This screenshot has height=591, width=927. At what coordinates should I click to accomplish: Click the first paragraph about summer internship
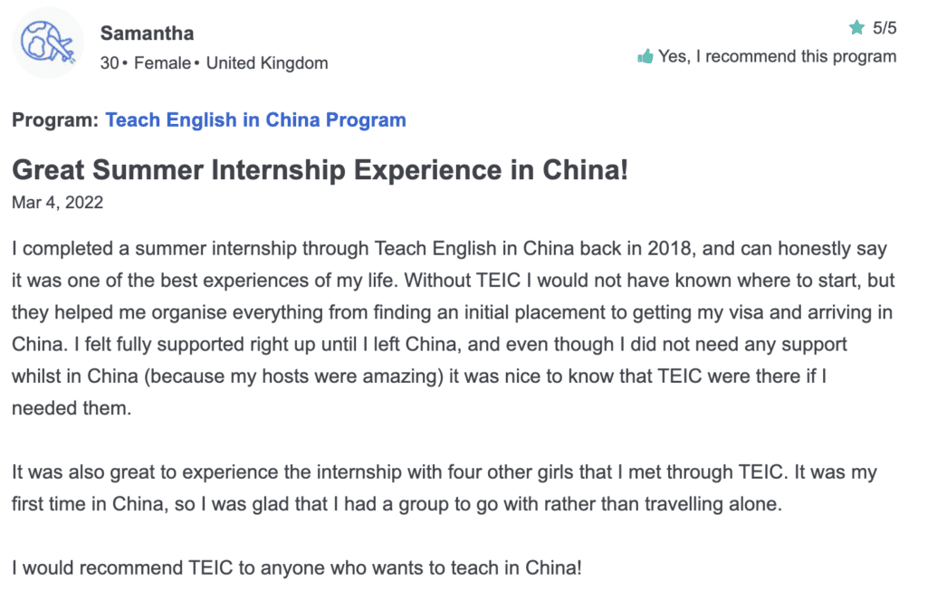coord(454,329)
